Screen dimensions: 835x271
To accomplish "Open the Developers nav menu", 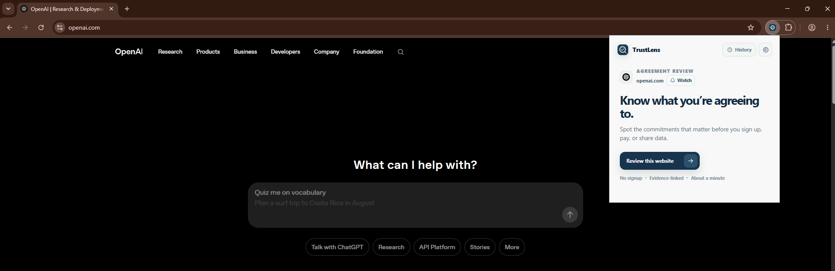I will point(285,51).
